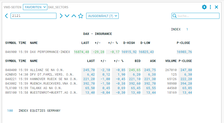Select Hannover Rueck ask price 221,30

tap(149, 79)
